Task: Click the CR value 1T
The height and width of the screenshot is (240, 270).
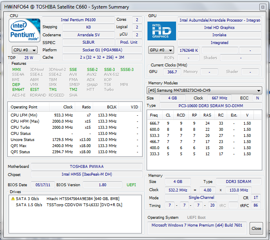Action: 256,198
